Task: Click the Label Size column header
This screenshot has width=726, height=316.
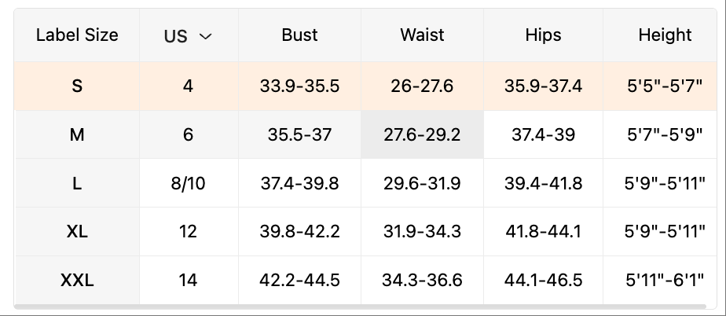Action: (77, 35)
